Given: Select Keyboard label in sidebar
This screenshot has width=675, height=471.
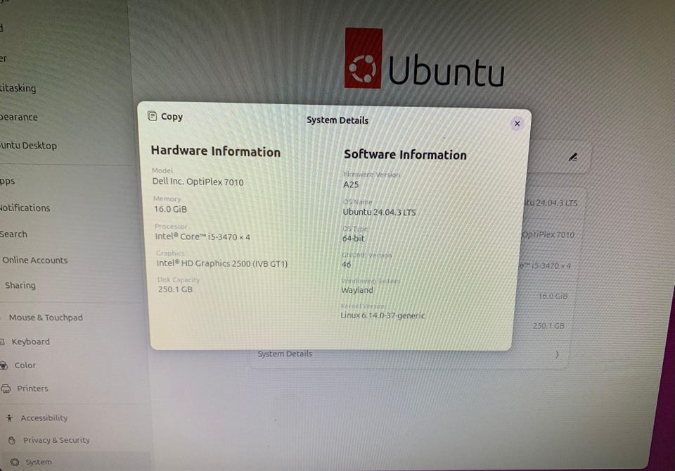Looking at the screenshot, I should pos(30,341).
